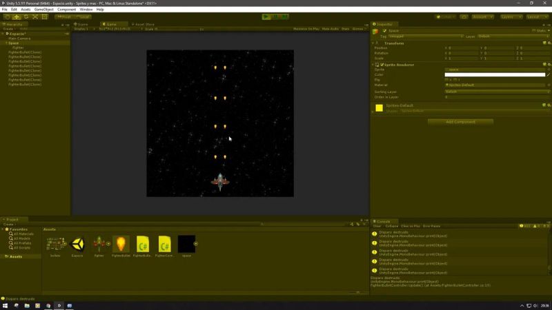Toggle Collapse in Console
The width and height of the screenshot is (552, 310).
point(391,226)
